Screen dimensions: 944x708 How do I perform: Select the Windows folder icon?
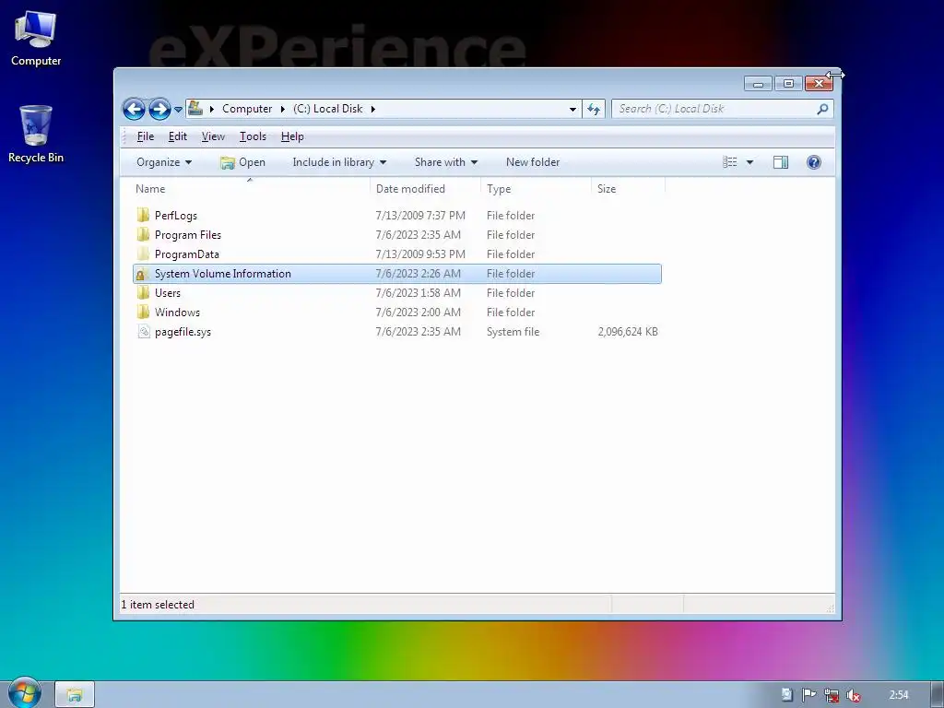point(143,312)
